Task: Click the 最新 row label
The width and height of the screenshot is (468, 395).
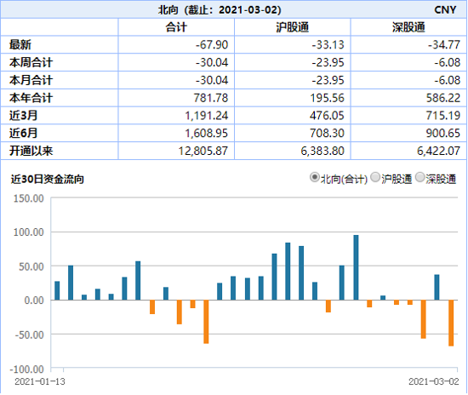Action: point(20,45)
